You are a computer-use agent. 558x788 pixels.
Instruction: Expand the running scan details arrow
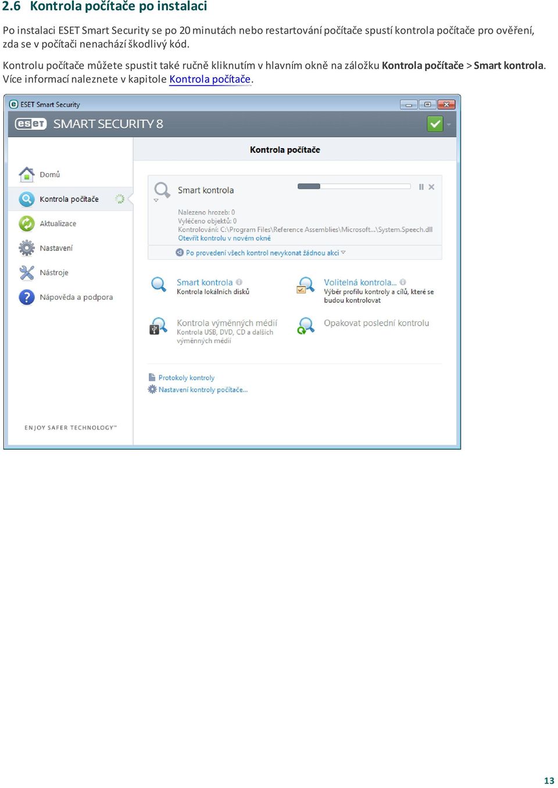click(x=156, y=200)
